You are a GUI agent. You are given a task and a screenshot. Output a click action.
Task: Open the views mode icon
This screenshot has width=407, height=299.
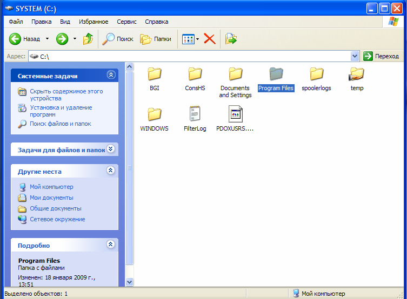click(188, 39)
